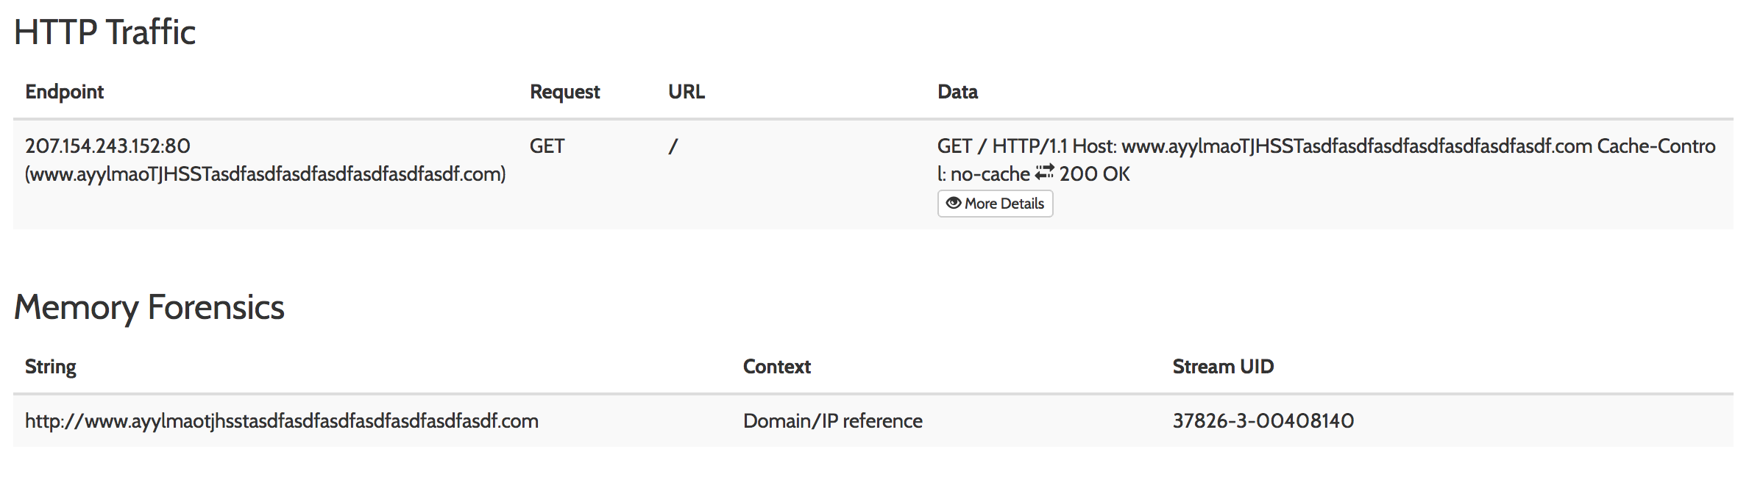Image resolution: width=1763 pixels, height=488 pixels.
Task: Select the Context column header
Action: tap(777, 367)
